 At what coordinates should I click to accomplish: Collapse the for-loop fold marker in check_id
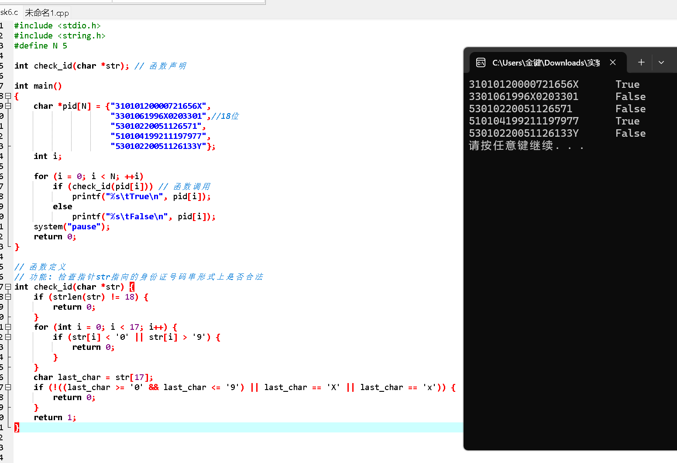tap(8, 327)
